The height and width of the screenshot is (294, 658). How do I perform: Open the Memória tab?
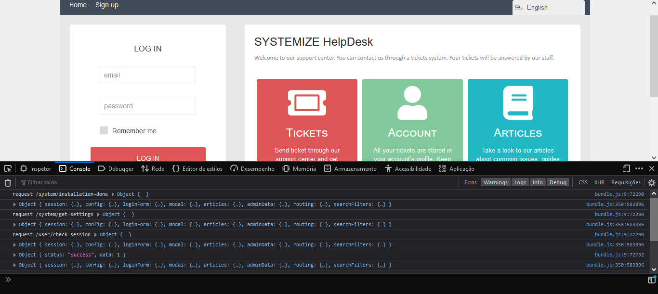(299, 168)
